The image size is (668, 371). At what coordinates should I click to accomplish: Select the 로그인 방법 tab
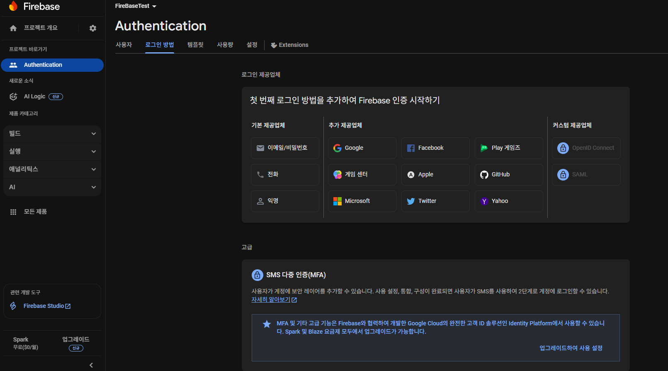coord(160,45)
